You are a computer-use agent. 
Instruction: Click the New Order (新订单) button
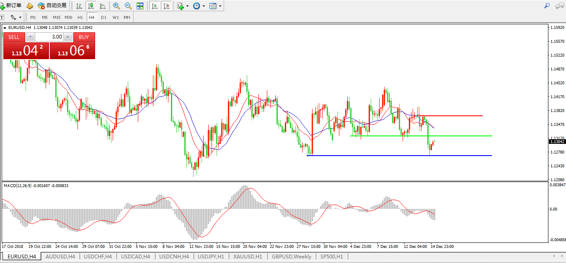(11, 6)
